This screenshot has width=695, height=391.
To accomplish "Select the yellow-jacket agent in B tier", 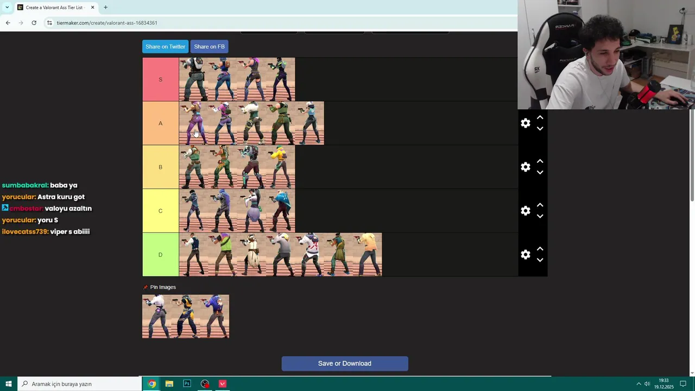I will tap(281, 167).
